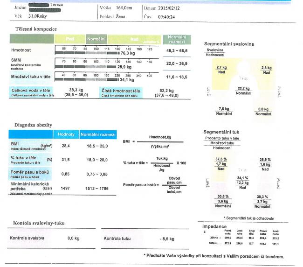Select the 'Kontrola tuku' label

117,239
